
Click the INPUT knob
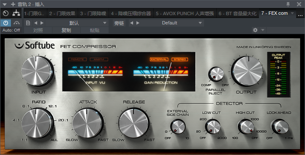point(36,71)
